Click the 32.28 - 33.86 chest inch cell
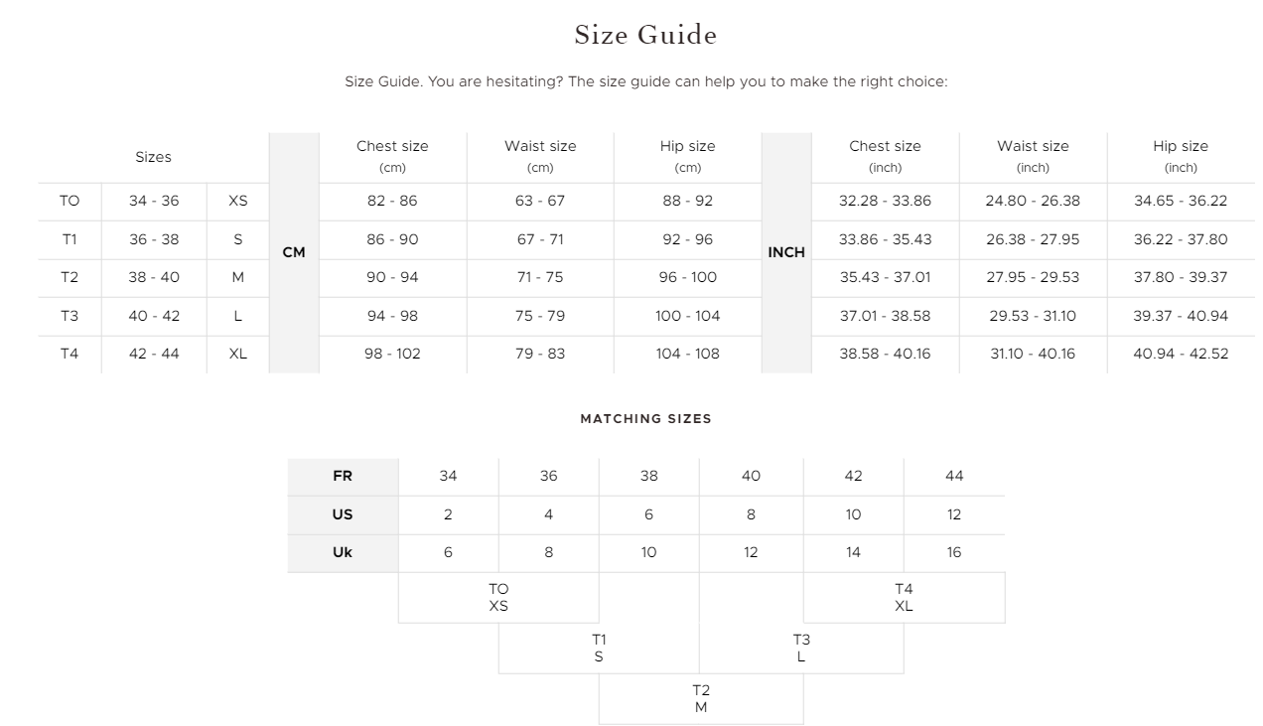Image resolution: width=1263 pixels, height=726 pixels. [x=885, y=201]
